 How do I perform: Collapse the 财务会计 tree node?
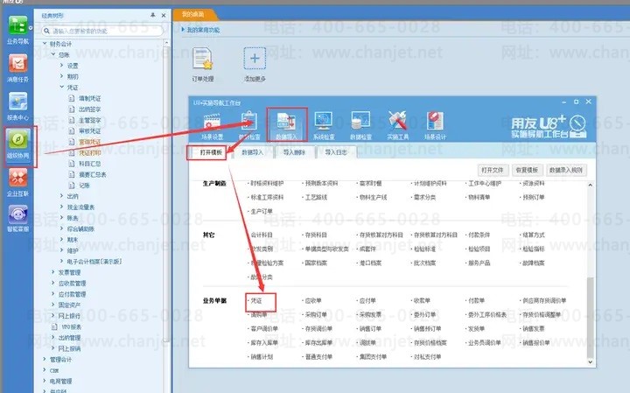pos(45,44)
